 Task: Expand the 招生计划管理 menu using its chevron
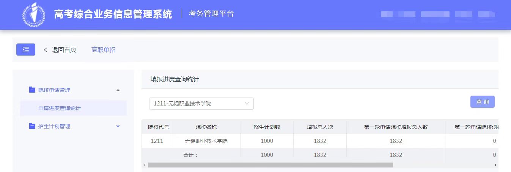click(x=118, y=126)
